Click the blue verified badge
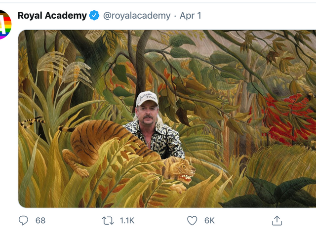Screen dimensions: 316x237 (94, 15)
